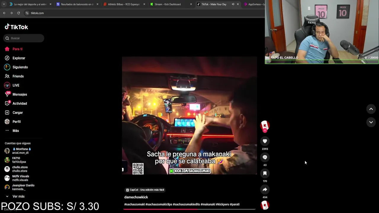
Task: Go to the Siguiendo feed
Action: click(20, 67)
